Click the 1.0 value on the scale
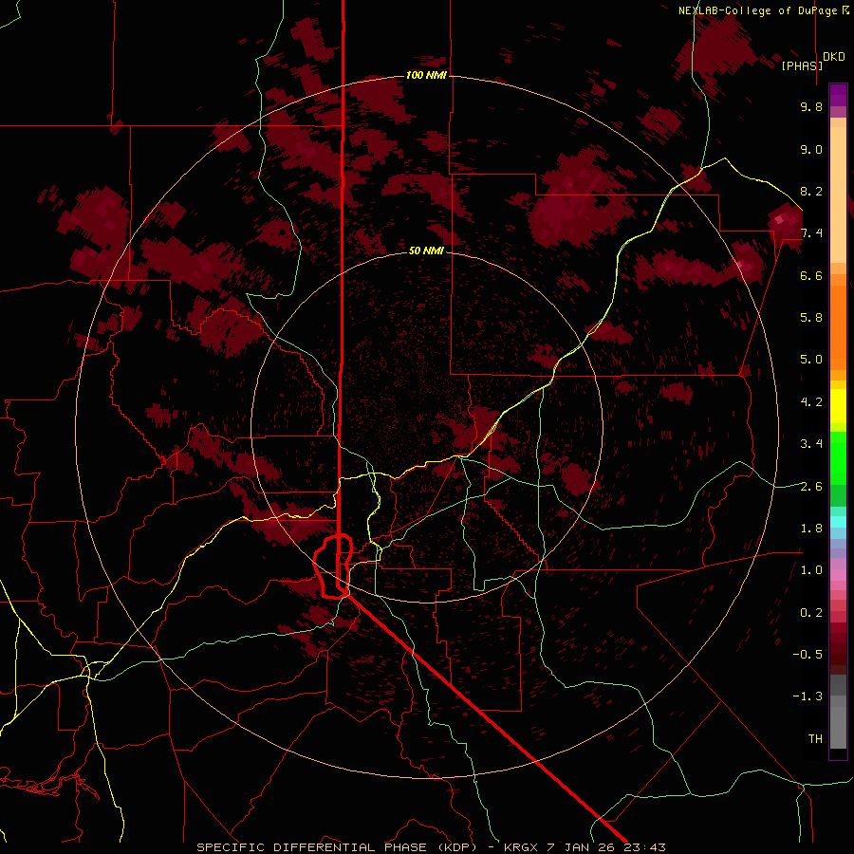854x854 pixels. (811, 570)
